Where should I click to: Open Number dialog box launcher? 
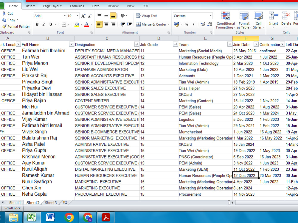[211, 33]
